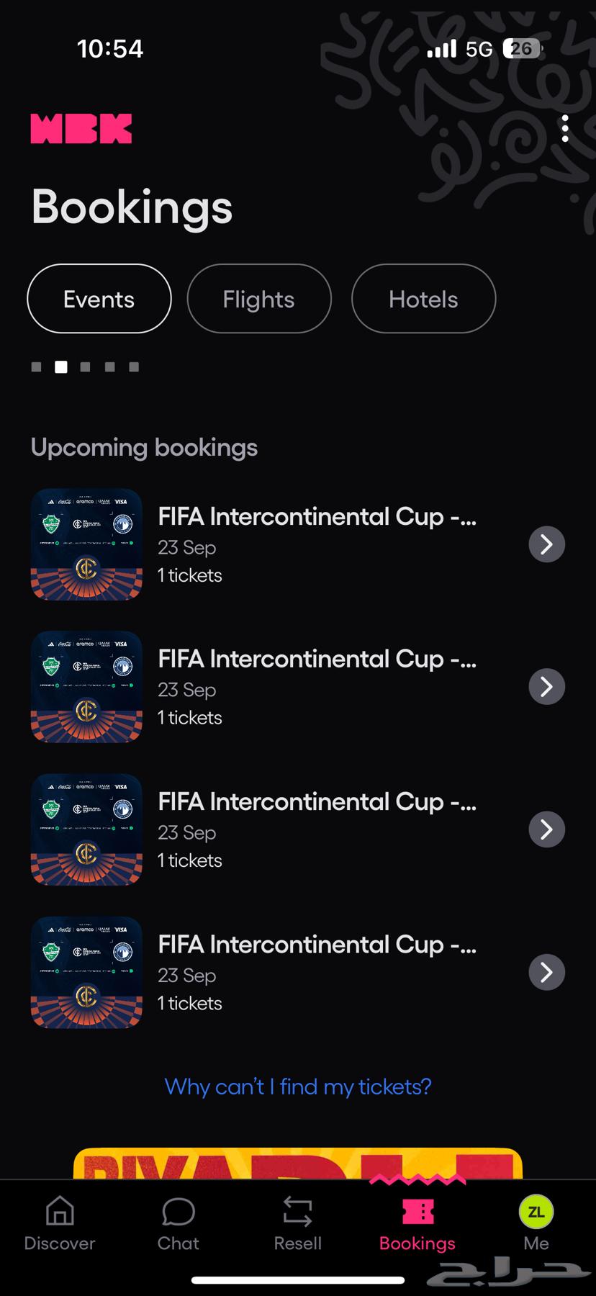Tap the WBK logo
Screen dimensions: 596x1296
pyautogui.click(x=81, y=129)
